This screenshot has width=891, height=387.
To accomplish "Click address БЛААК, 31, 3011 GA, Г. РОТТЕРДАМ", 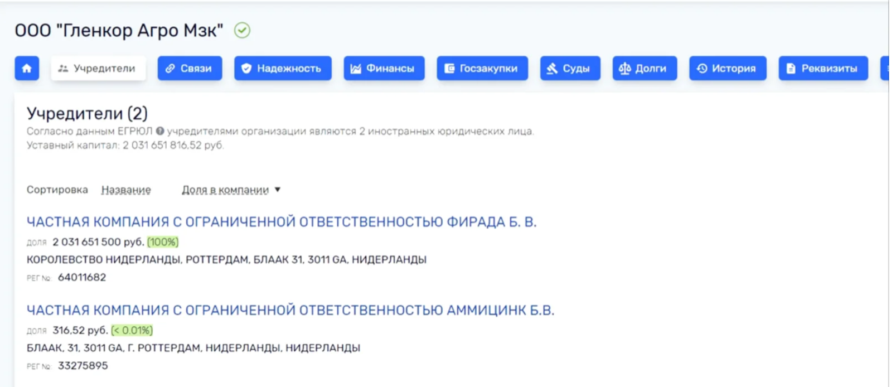I will point(193,348).
